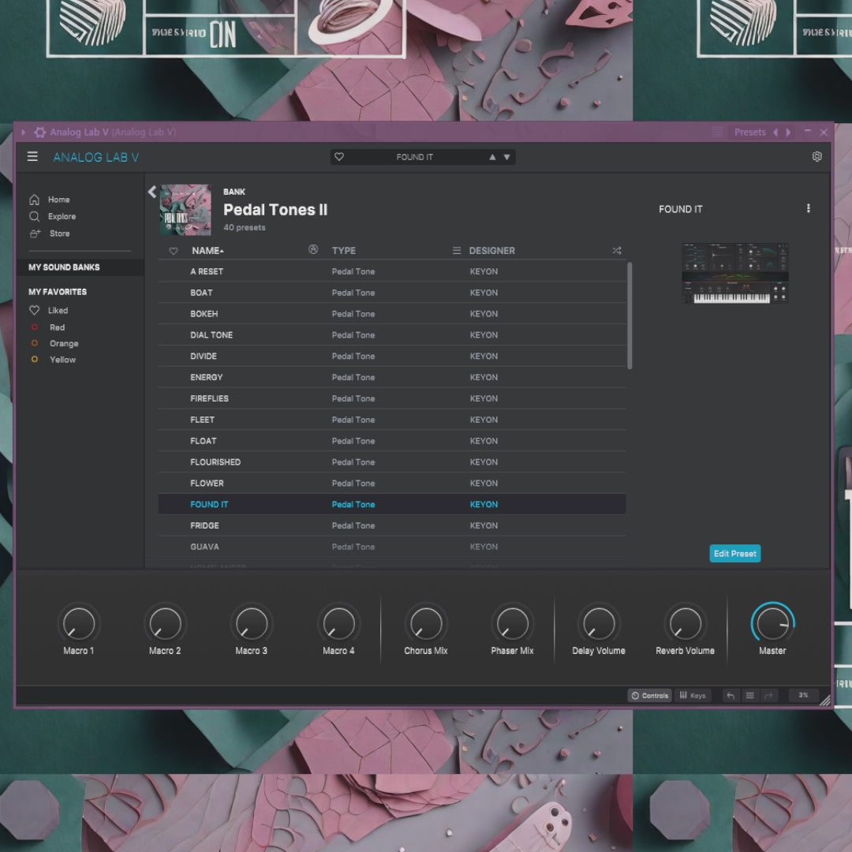Like the current preset with heart icon
The height and width of the screenshot is (852, 852).
[x=339, y=157]
